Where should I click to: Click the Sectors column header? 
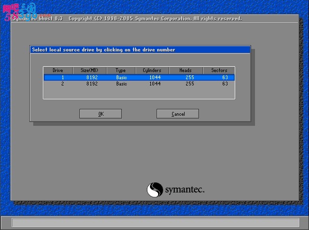(219, 70)
